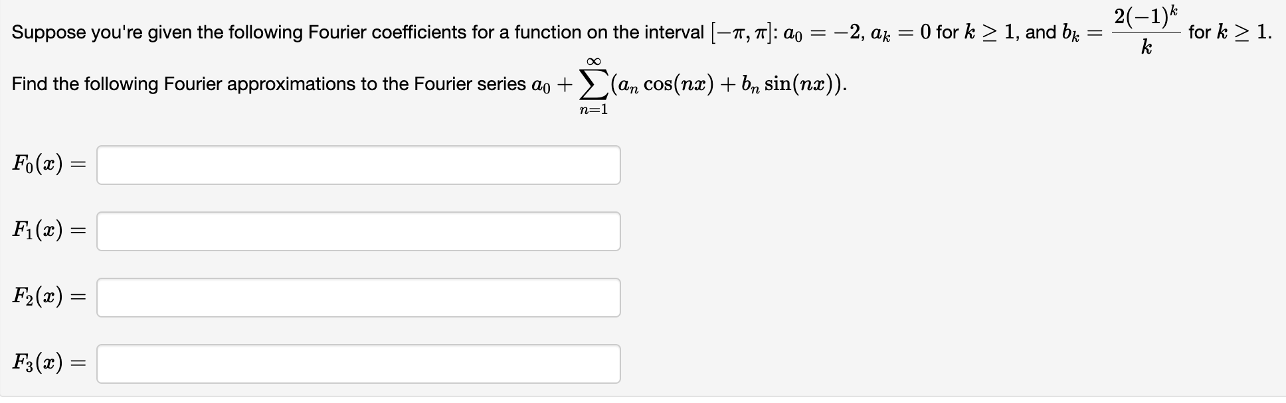Screen dimensions: 1286x403
Task: Click the F2(x) answer input field
Action: pos(359,298)
